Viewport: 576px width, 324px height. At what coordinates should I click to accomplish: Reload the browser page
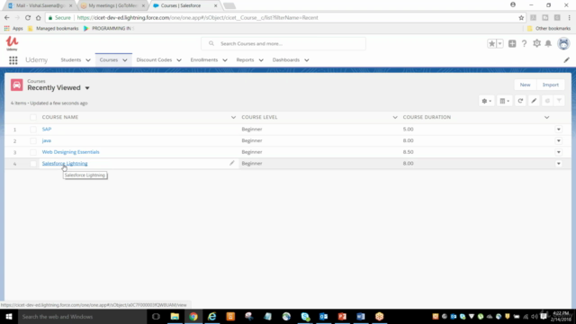point(28,18)
